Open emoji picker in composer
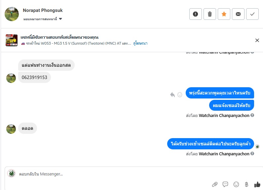 coord(236,184)
